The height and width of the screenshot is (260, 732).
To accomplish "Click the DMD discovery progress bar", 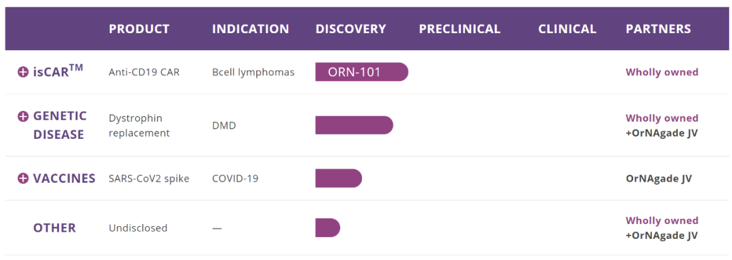I will pos(354,125).
